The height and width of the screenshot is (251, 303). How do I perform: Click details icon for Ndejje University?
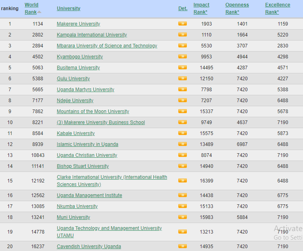(182, 100)
